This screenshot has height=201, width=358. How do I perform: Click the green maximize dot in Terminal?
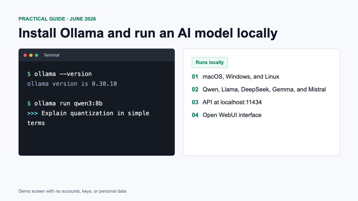coord(37,55)
